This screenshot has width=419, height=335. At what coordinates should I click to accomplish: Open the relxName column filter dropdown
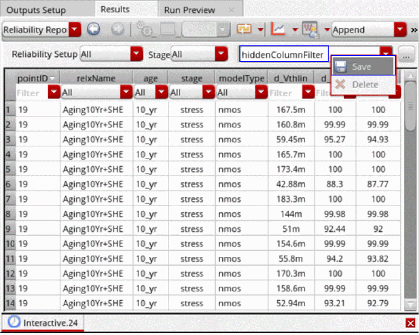126,92
